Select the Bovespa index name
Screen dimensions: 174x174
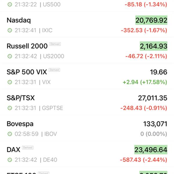pyautogui.click(x=20, y=124)
